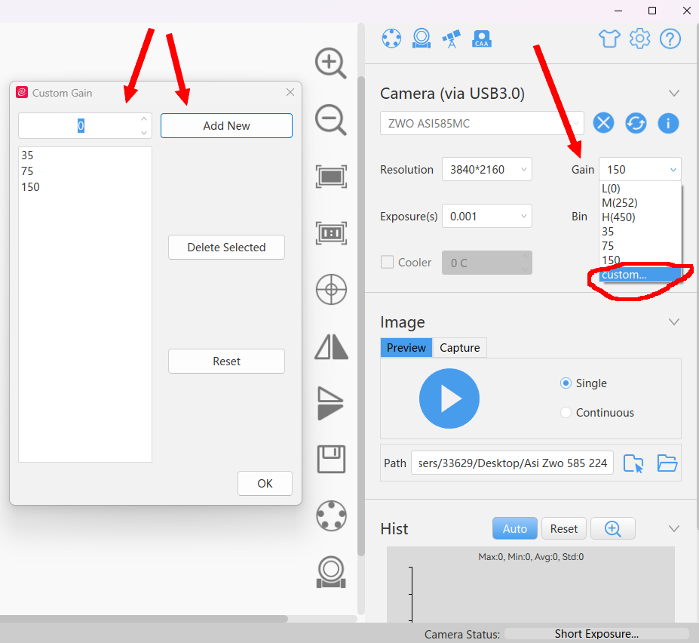Click the zoom out magnifier icon

331,119
